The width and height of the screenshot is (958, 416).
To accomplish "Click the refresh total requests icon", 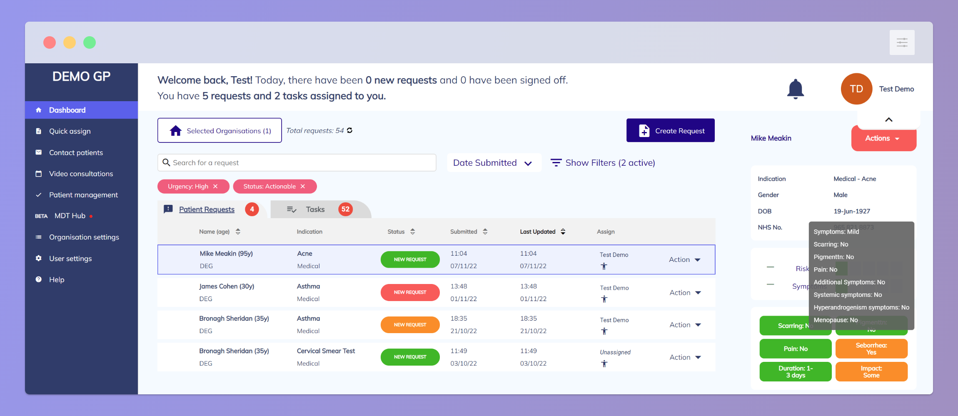I will click(349, 130).
